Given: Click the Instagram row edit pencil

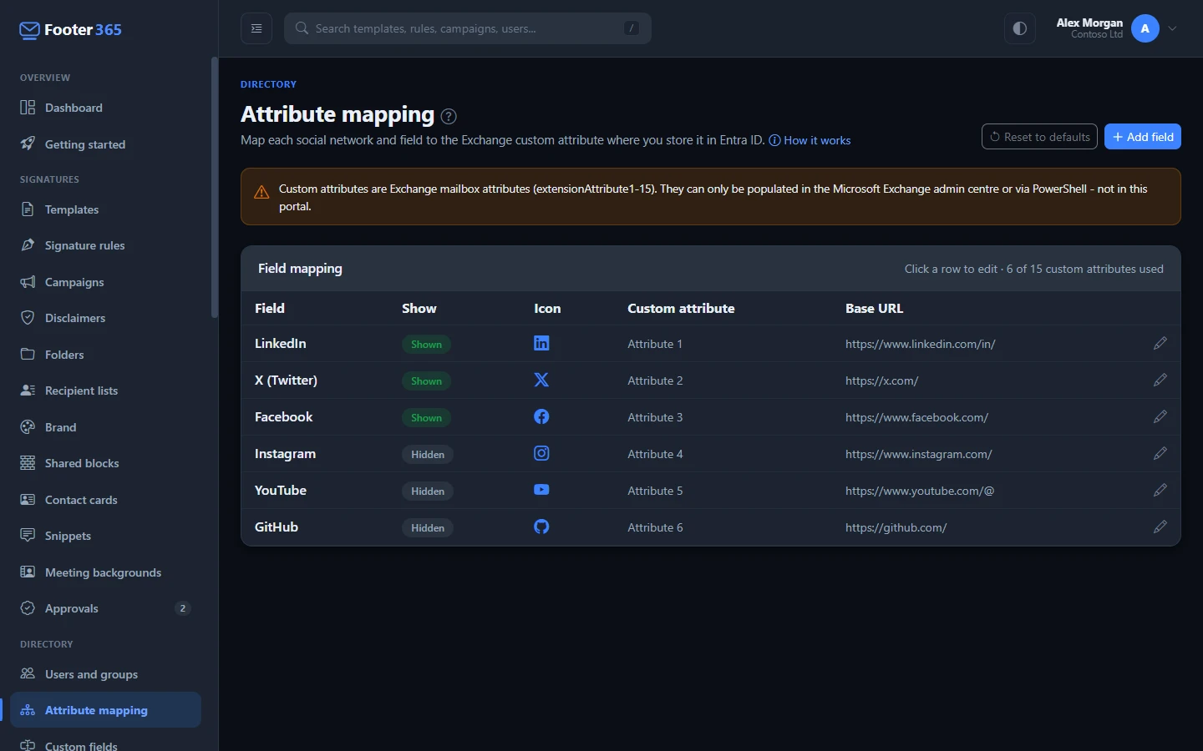Looking at the screenshot, I should (x=1160, y=454).
